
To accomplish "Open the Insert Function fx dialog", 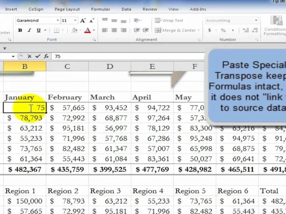I will [x=46, y=56].
